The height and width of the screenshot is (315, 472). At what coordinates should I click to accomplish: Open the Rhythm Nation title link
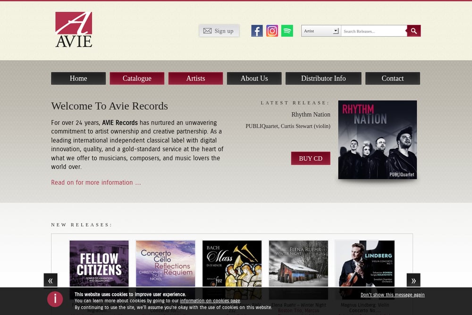[x=311, y=114]
